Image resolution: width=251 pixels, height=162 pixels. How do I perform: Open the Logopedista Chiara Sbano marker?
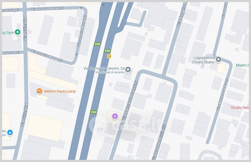pos(218,60)
